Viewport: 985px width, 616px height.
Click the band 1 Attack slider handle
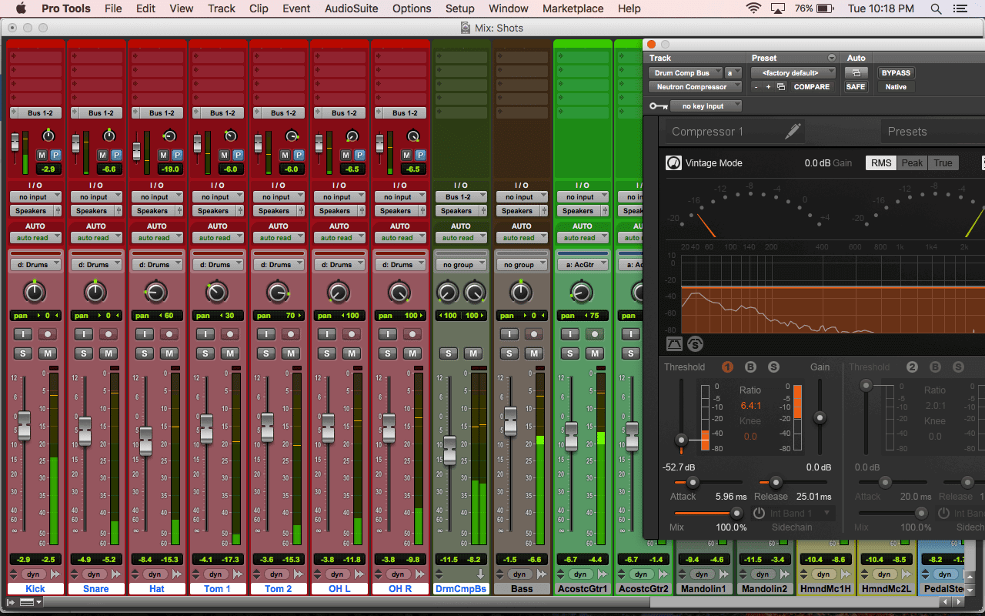[x=693, y=483]
